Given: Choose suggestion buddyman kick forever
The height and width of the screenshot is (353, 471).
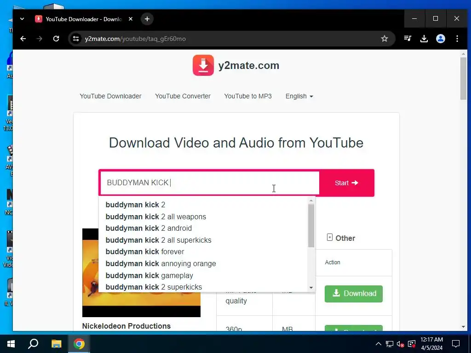Looking at the screenshot, I should (203, 251).
